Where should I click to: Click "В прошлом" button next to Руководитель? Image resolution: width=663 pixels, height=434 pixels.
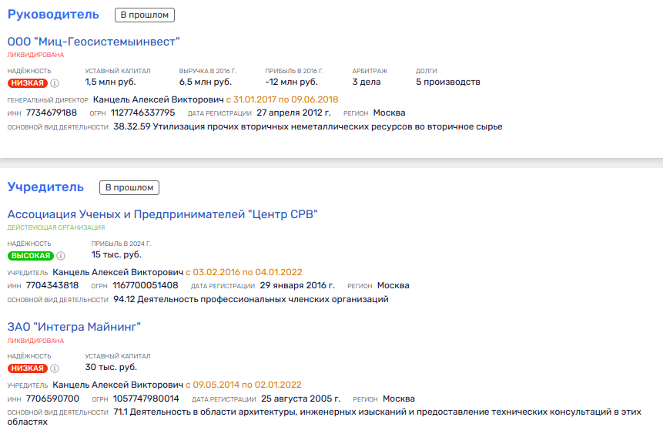tap(145, 15)
